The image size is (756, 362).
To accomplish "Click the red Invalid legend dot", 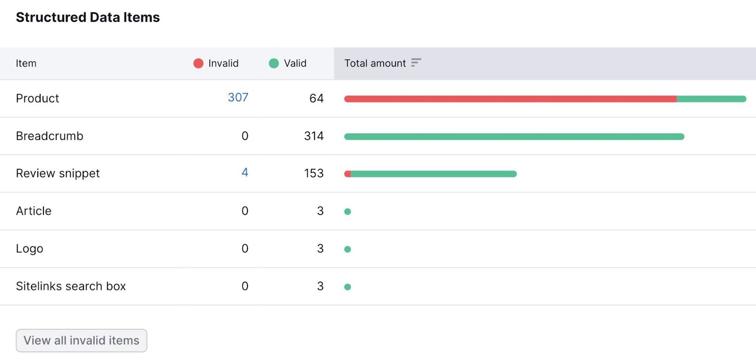I will [x=198, y=63].
